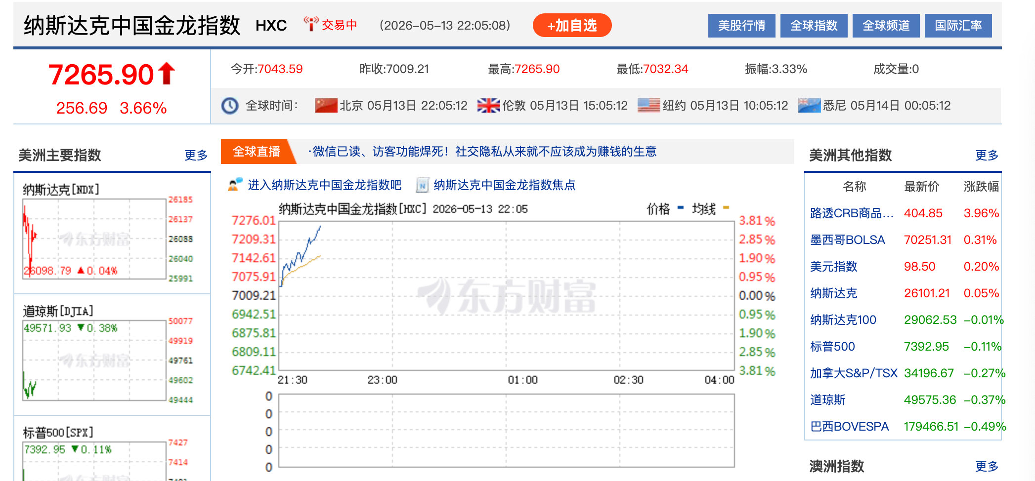This screenshot has height=481, width=1035.
Task: Click the HXC ticker code in header
Action: [271, 26]
